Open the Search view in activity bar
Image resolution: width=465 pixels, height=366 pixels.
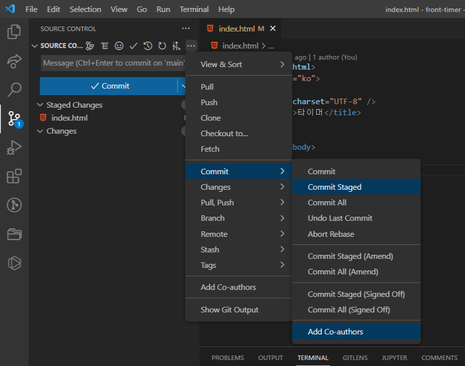pyautogui.click(x=14, y=89)
